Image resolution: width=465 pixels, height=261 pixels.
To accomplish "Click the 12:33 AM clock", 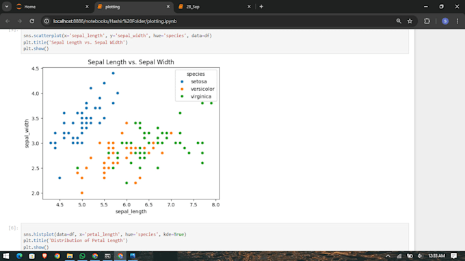I will tap(436, 256).
